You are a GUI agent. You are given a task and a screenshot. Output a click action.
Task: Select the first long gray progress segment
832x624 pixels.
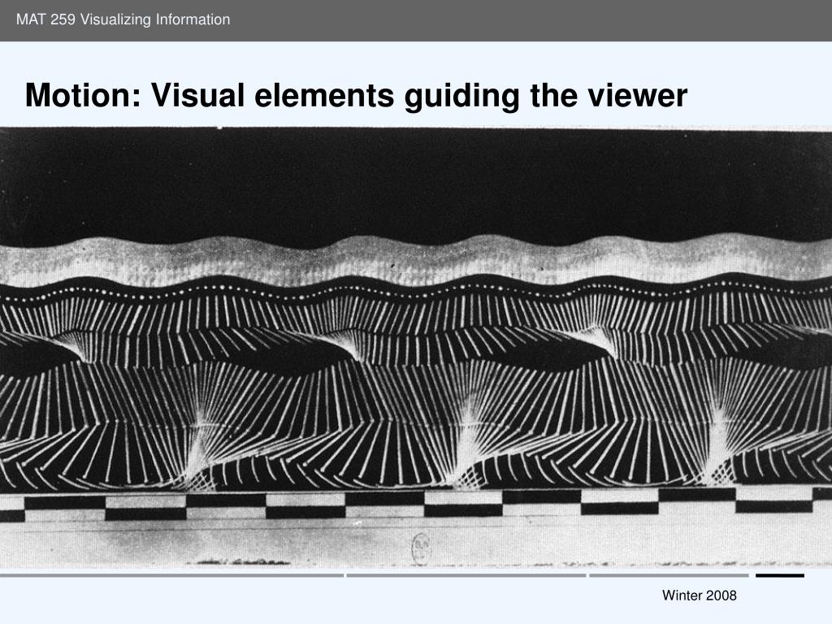click(172, 575)
